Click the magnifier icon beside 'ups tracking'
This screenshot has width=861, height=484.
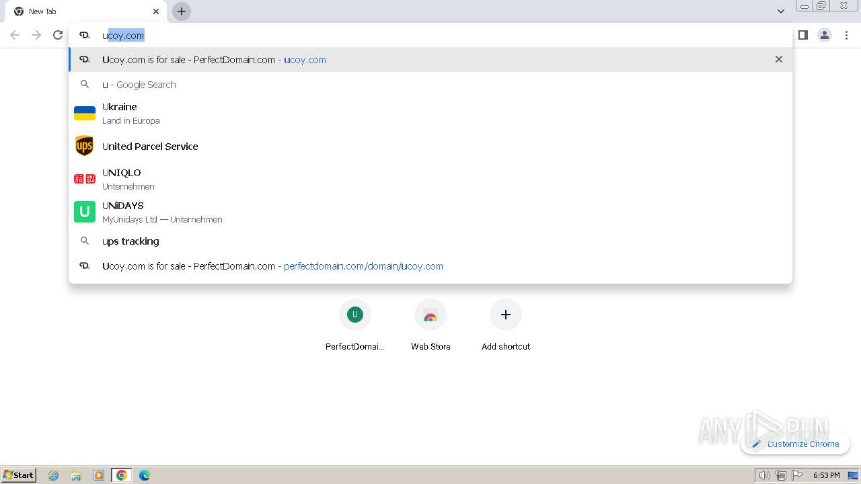[x=85, y=241]
